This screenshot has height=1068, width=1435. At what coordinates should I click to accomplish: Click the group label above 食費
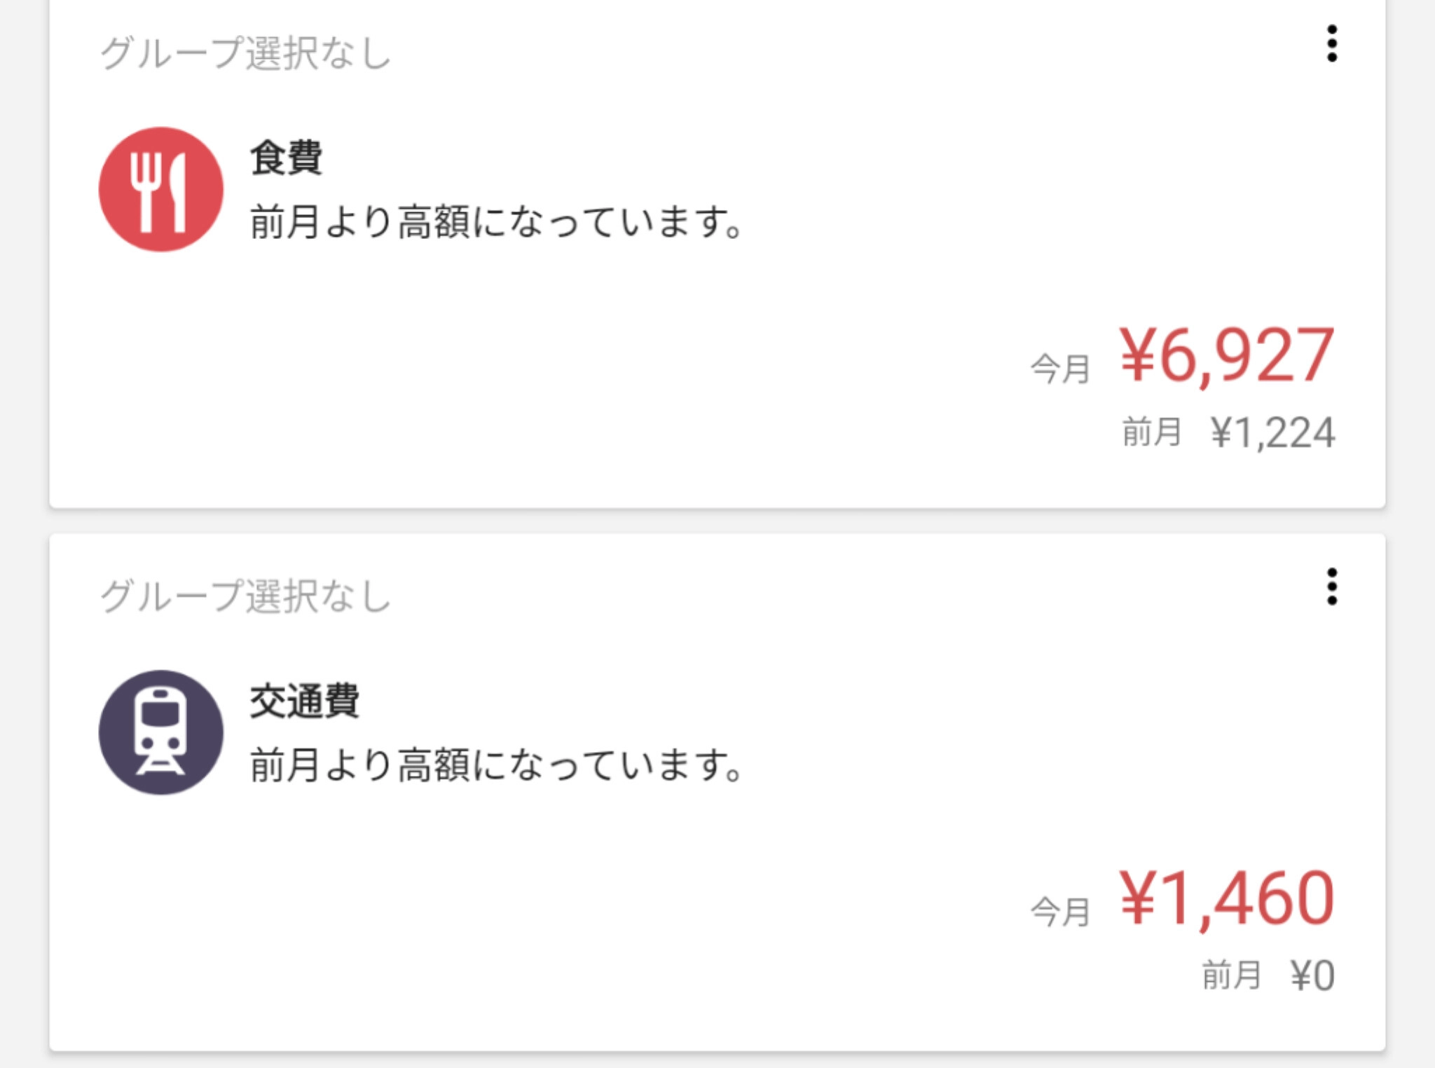245,53
